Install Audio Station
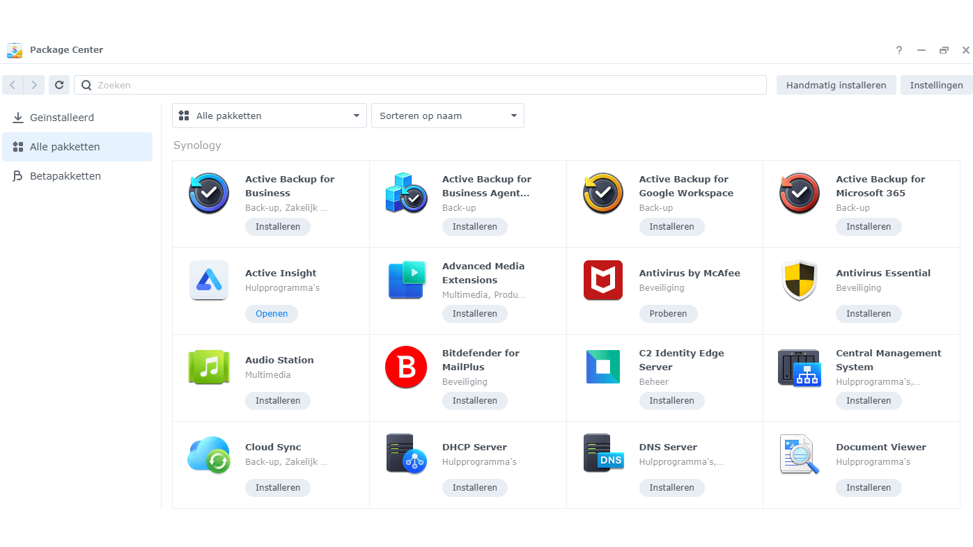This screenshot has width=973, height=547. tap(278, 401)
